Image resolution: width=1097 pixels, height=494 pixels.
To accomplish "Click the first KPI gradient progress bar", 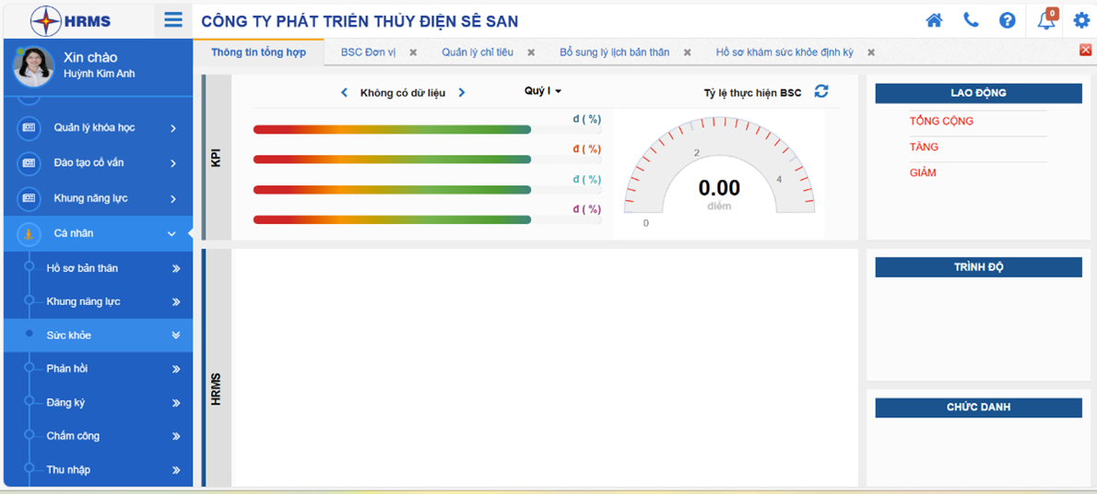I will click(x=393, y=129).
